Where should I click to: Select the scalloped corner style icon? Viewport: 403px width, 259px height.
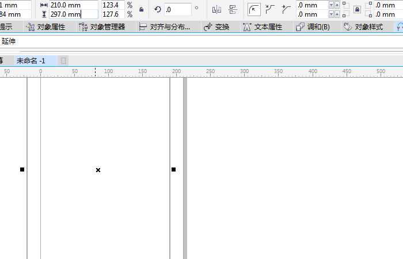269,9
